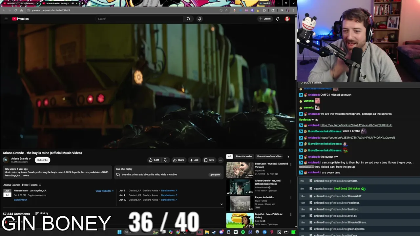Open Sort by comments dropdown
This screenshot has height=236, width=420.
[x=42, y=213]
